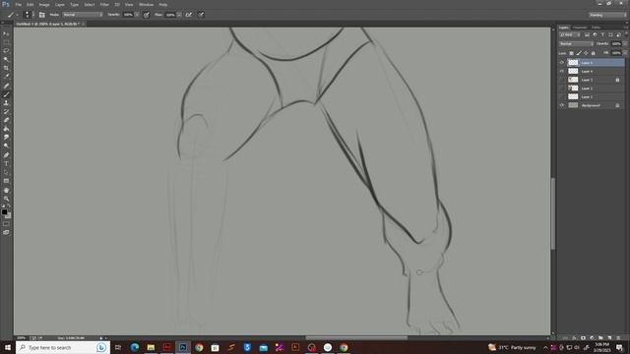Open layer Opacity slider arrow

click(x=625, y=43)
